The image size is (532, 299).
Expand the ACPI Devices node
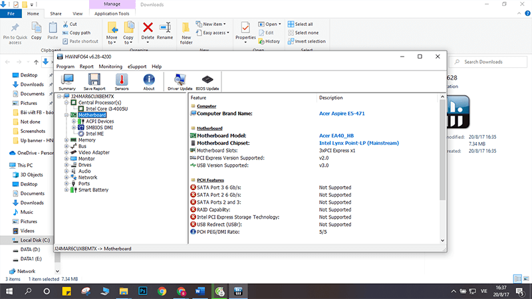[74, 121]
